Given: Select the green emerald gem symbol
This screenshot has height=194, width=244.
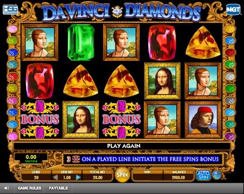Looking at the screenshot, I should tap(81, 43).
